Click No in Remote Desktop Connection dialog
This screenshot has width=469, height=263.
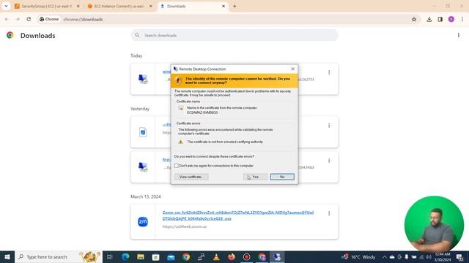[x=282, y=177]
